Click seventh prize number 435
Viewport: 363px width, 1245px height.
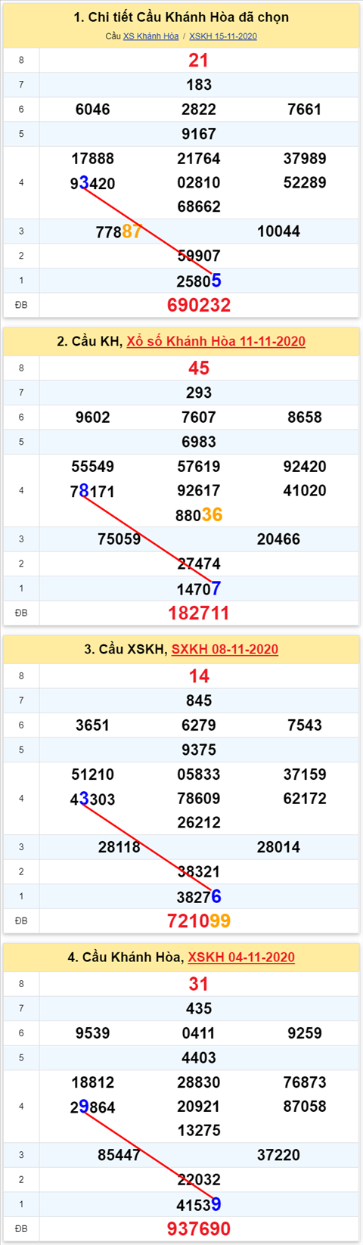tap(199, 1008)
